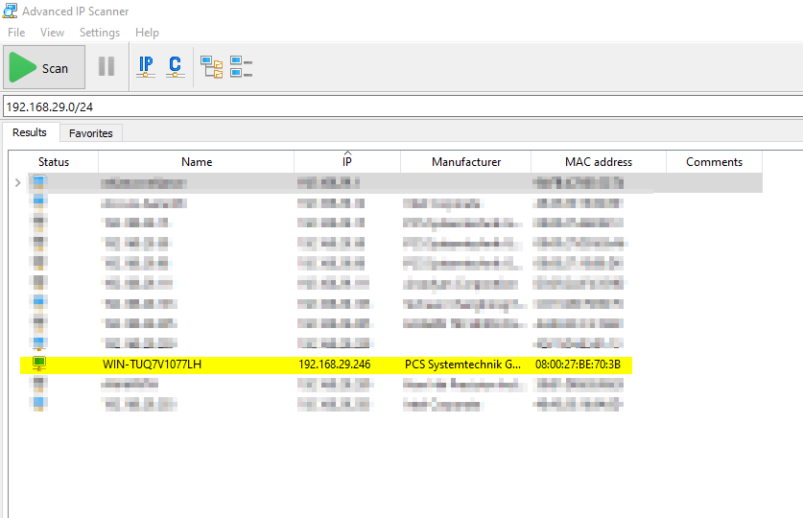This screenshot has height=518, width=803.
Task: Select the WIN-TUQ7V1077LH host name
Action: pos(153,365)
